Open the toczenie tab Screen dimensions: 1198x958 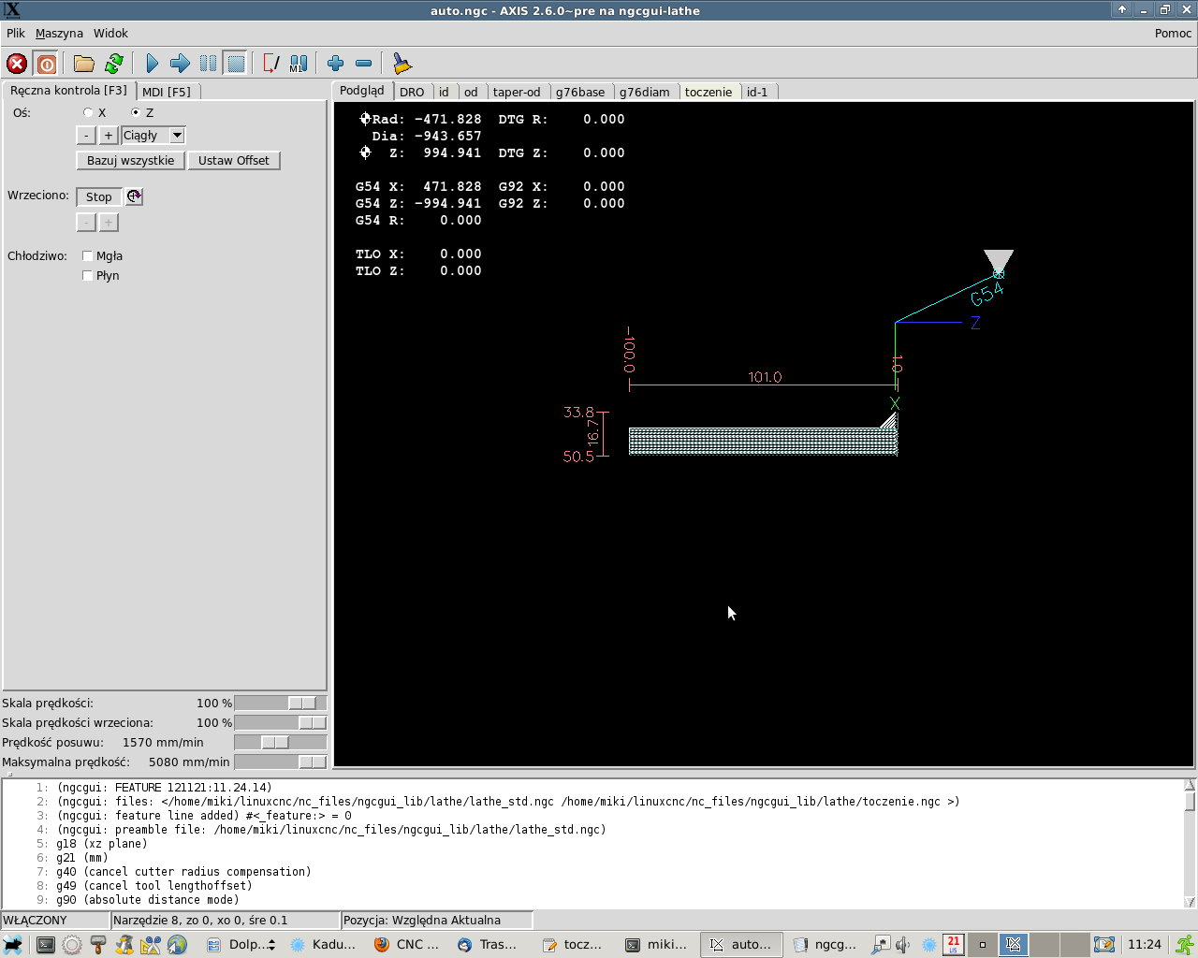click(x=709, y=92)
